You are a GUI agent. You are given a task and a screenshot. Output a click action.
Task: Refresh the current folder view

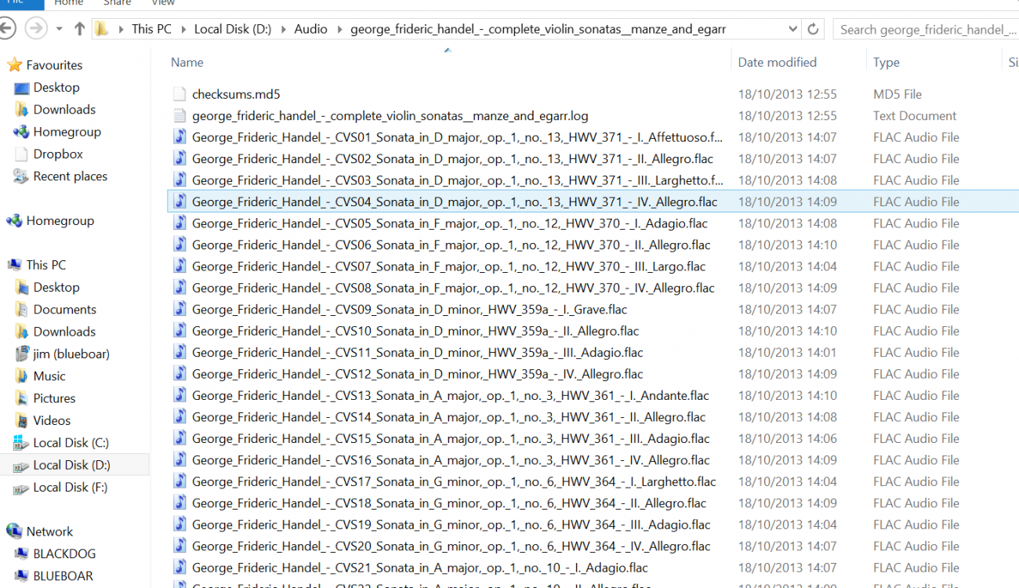click(813, 29)
